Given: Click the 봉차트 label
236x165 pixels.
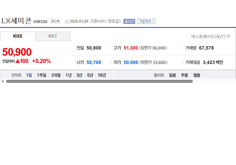Looking at the screenshot, I should 159,75.
